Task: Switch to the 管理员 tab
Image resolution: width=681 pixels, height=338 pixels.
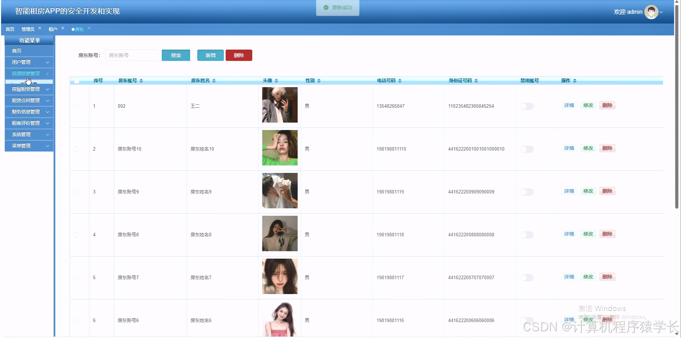Action: pyautogui.click(x=28, y=29)
